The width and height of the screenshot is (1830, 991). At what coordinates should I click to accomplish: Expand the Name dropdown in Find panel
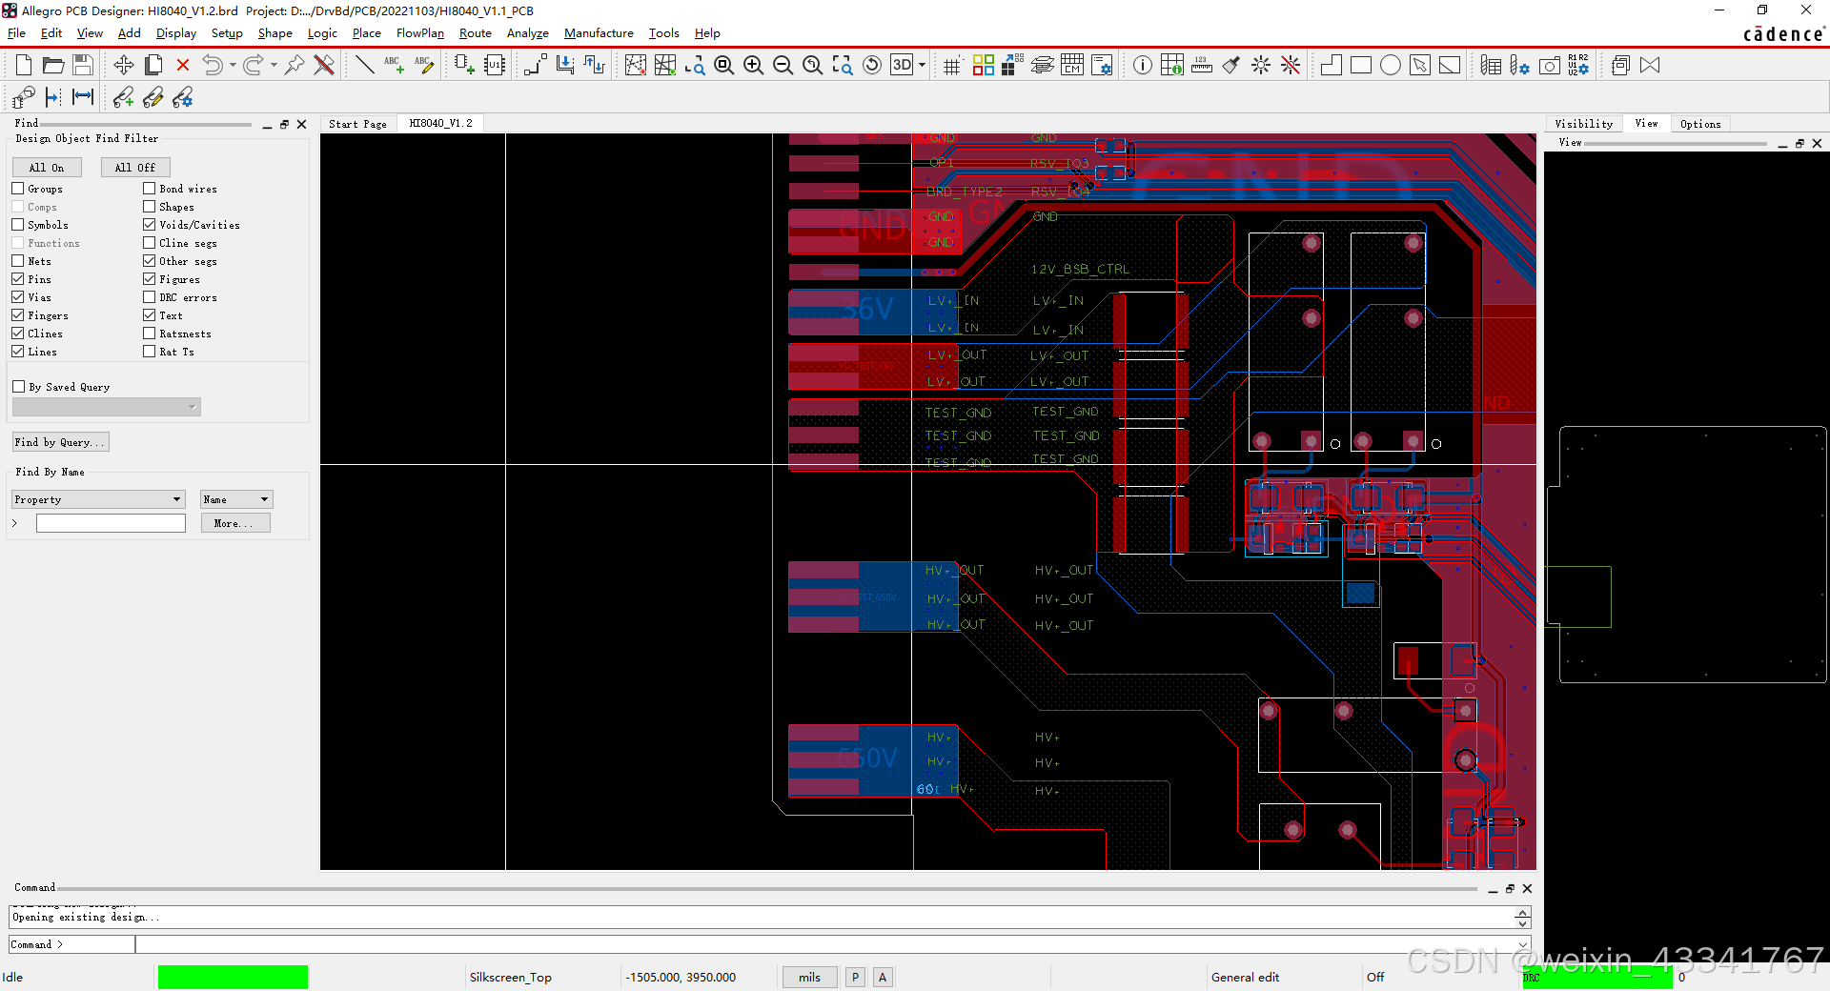(236, 499)
